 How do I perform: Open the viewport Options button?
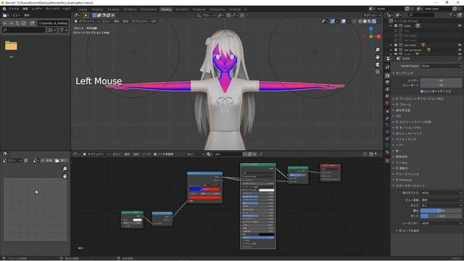tap(372, 15)
